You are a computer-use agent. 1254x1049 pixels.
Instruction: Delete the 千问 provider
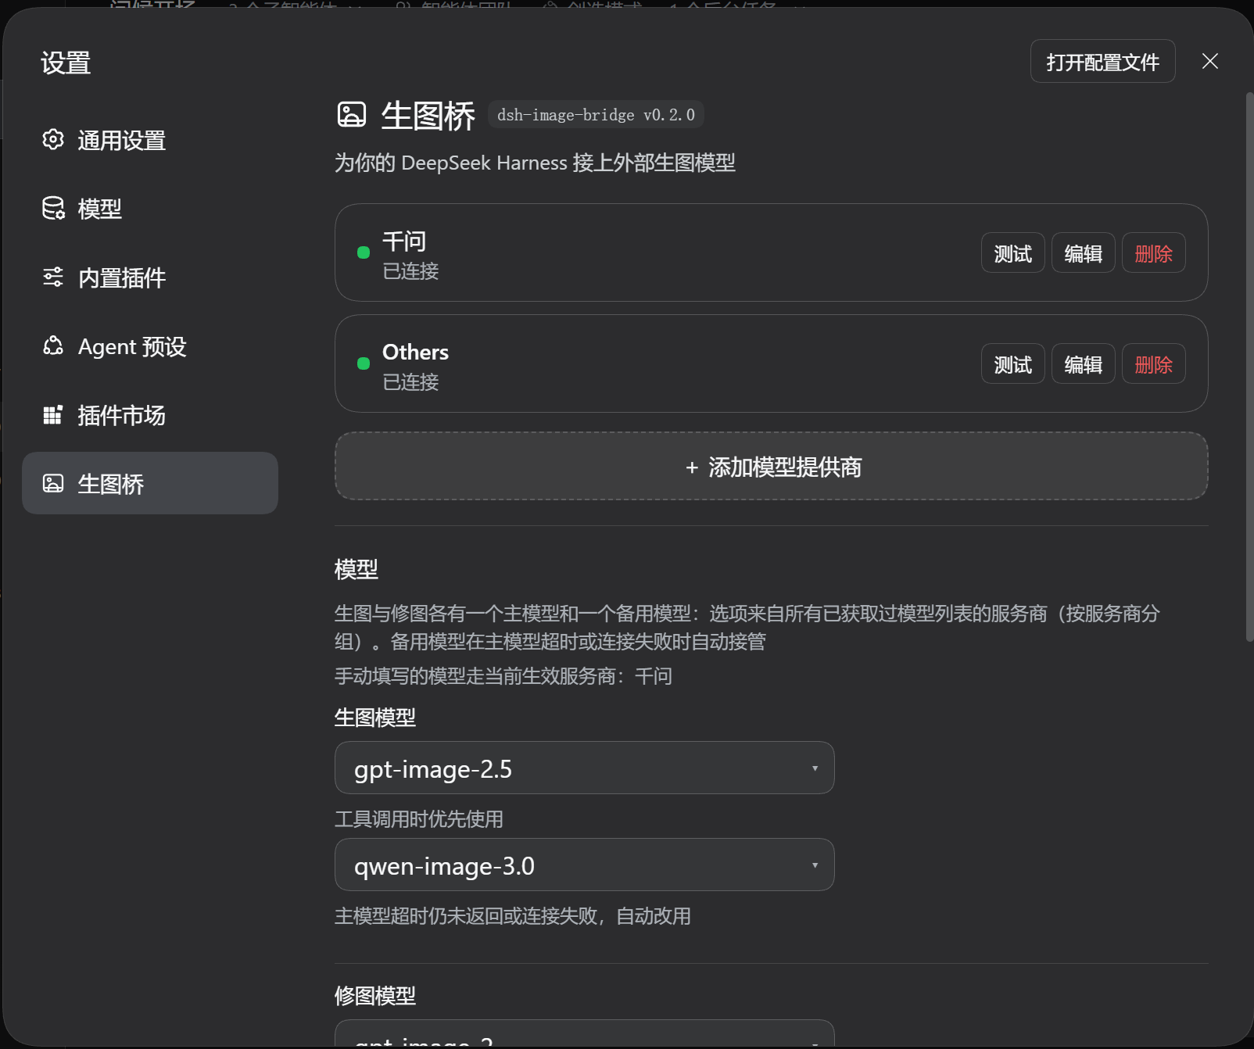pyautogui.click(x=1154, y=253)
